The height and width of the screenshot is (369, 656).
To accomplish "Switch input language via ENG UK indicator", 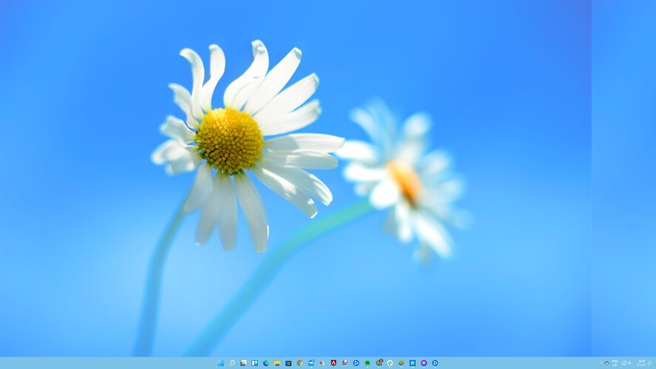I will [615, 363].
